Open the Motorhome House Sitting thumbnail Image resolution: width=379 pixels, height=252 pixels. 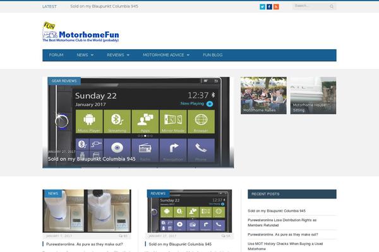313,96
